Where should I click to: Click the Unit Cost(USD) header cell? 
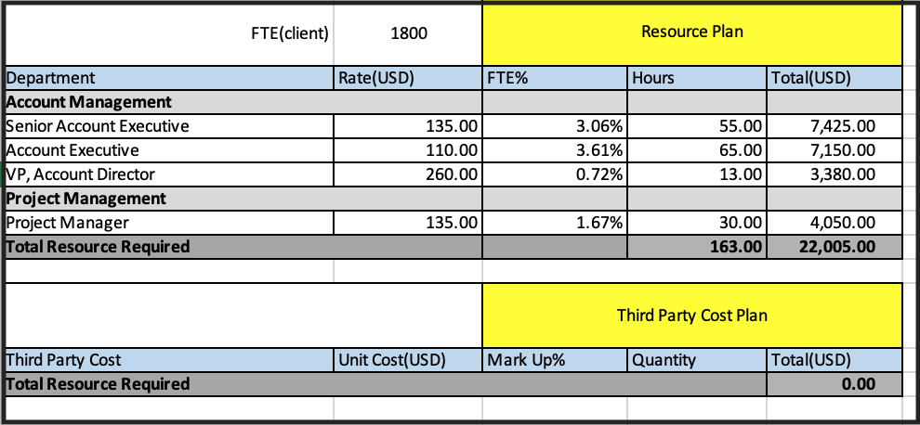pos(408,360)
